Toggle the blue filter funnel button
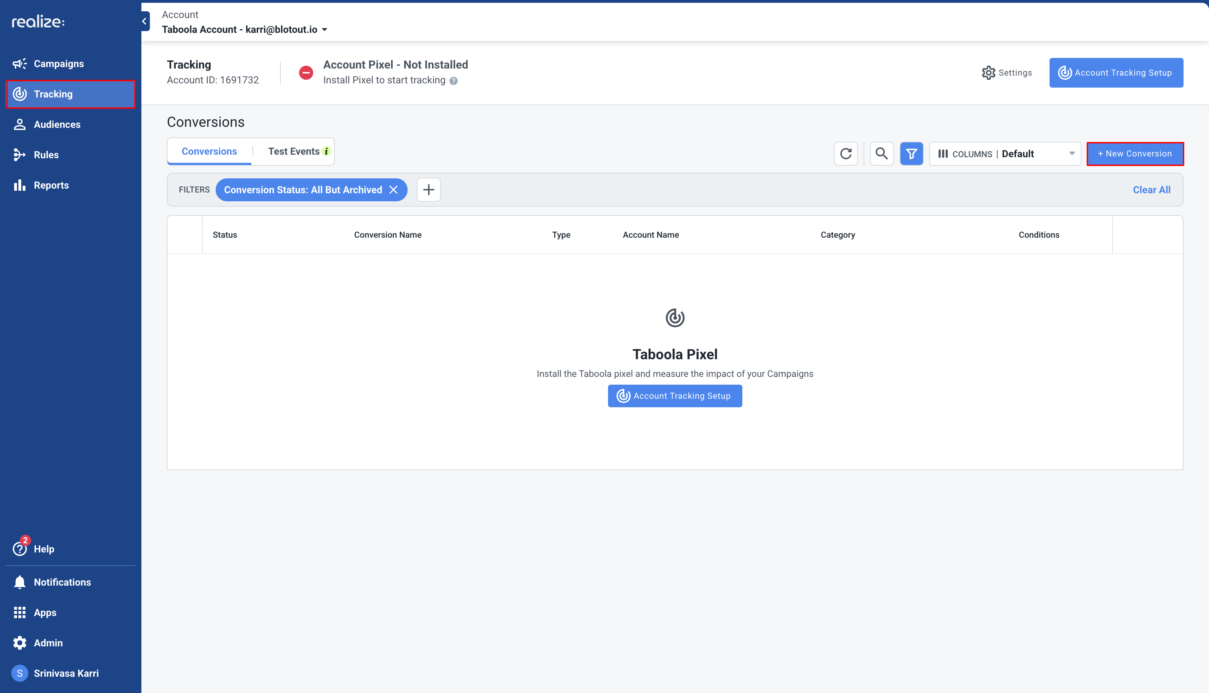This screenshot has width=1209, height=693. pos(911,154)
